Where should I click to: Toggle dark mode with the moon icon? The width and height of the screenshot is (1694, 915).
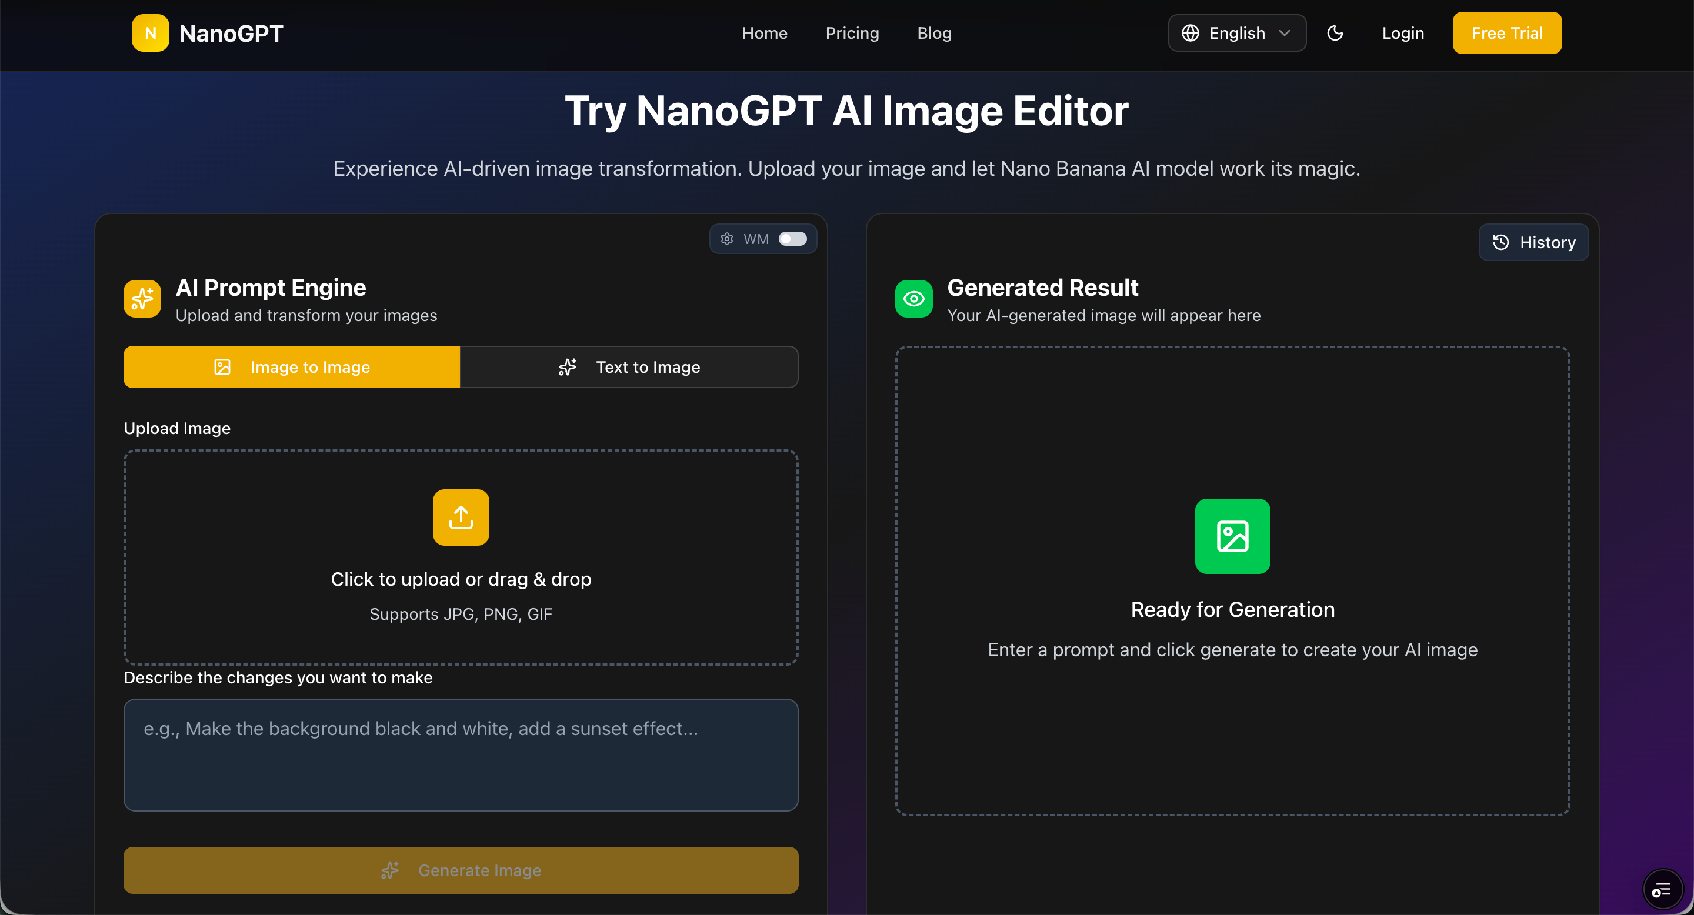(1336, 33)
